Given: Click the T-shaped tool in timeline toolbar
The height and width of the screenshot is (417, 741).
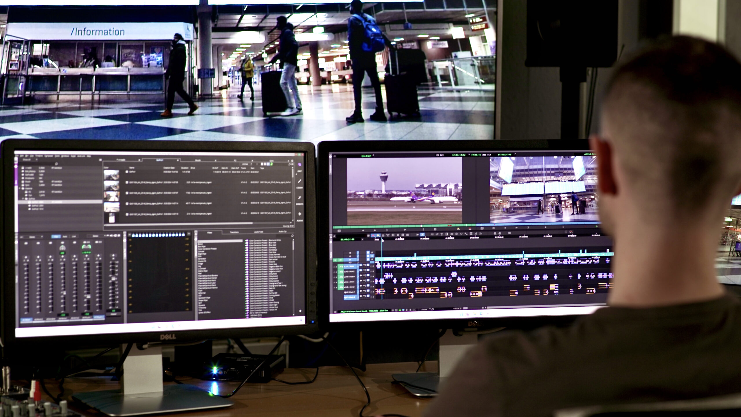Looking at the screenshot, I should click(x=442, y=234).
